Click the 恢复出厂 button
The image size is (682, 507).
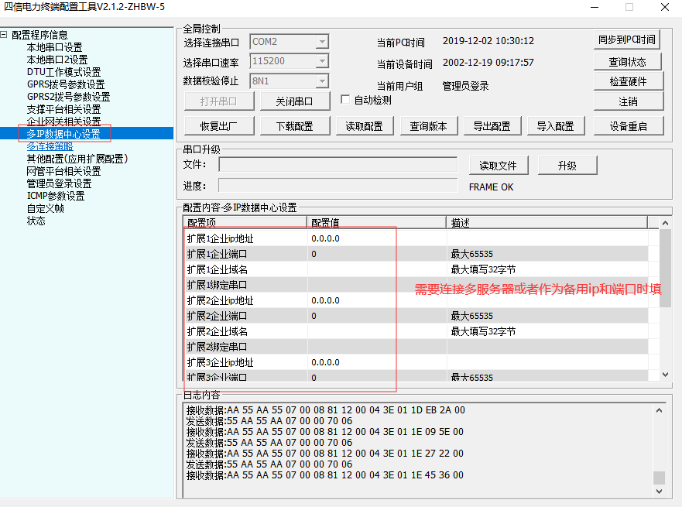click(218, 126)
